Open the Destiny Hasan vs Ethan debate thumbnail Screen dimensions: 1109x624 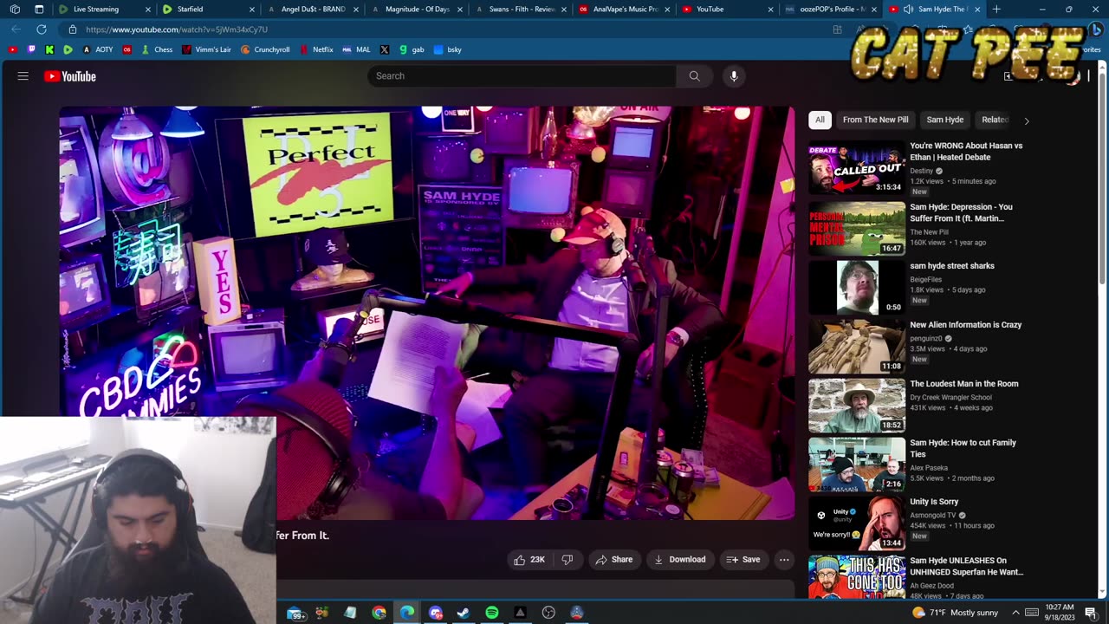(857, 169)
